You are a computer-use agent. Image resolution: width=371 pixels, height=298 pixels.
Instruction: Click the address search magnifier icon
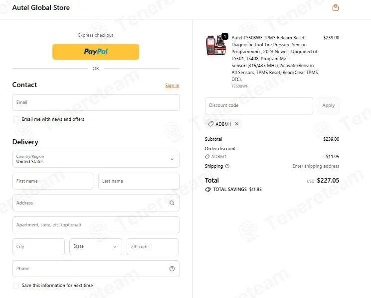point(172,203)
